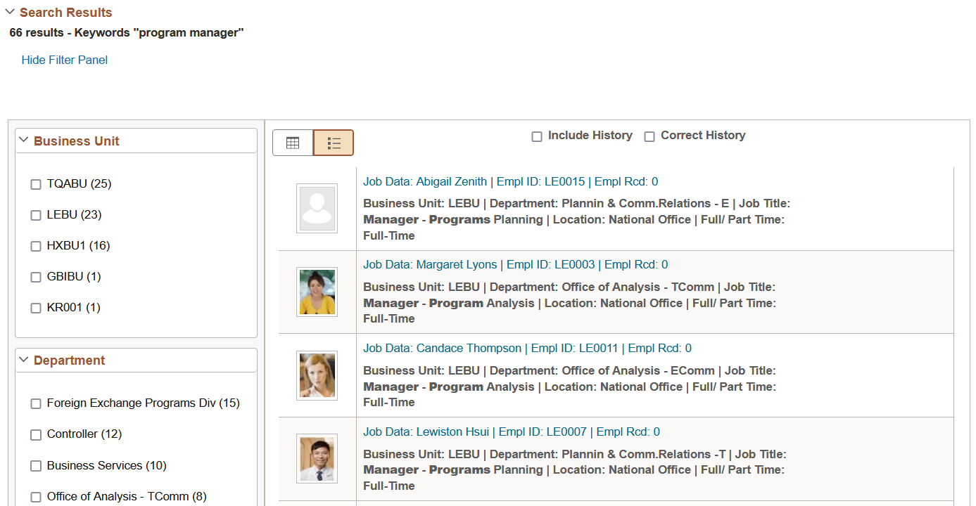Check the LEBU business unit filter

[36, 215]
